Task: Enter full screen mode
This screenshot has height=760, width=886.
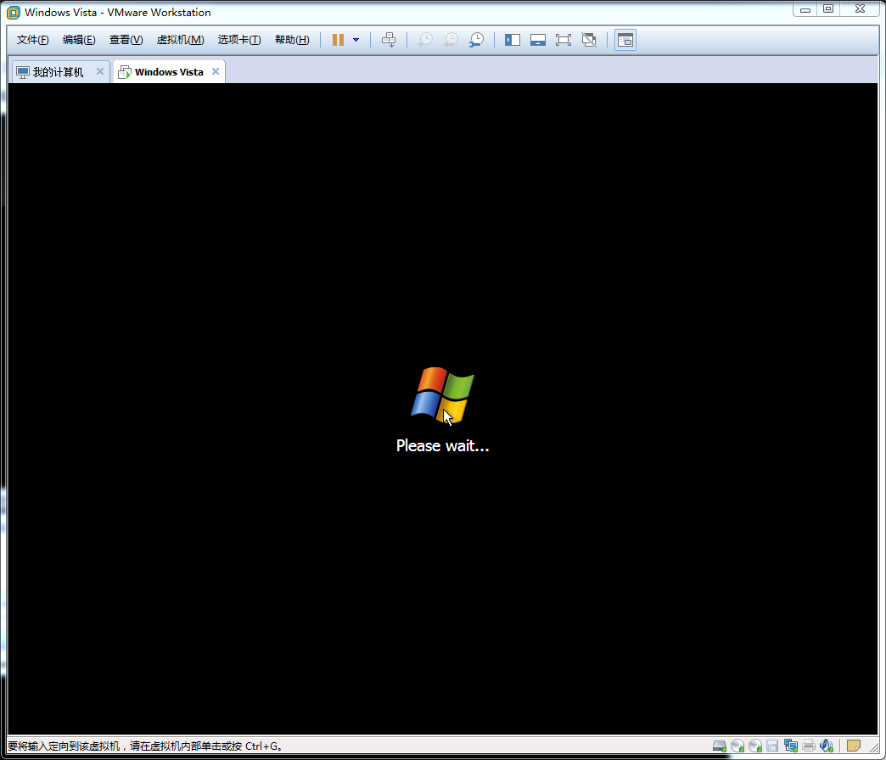Action: tap(564, 40)
